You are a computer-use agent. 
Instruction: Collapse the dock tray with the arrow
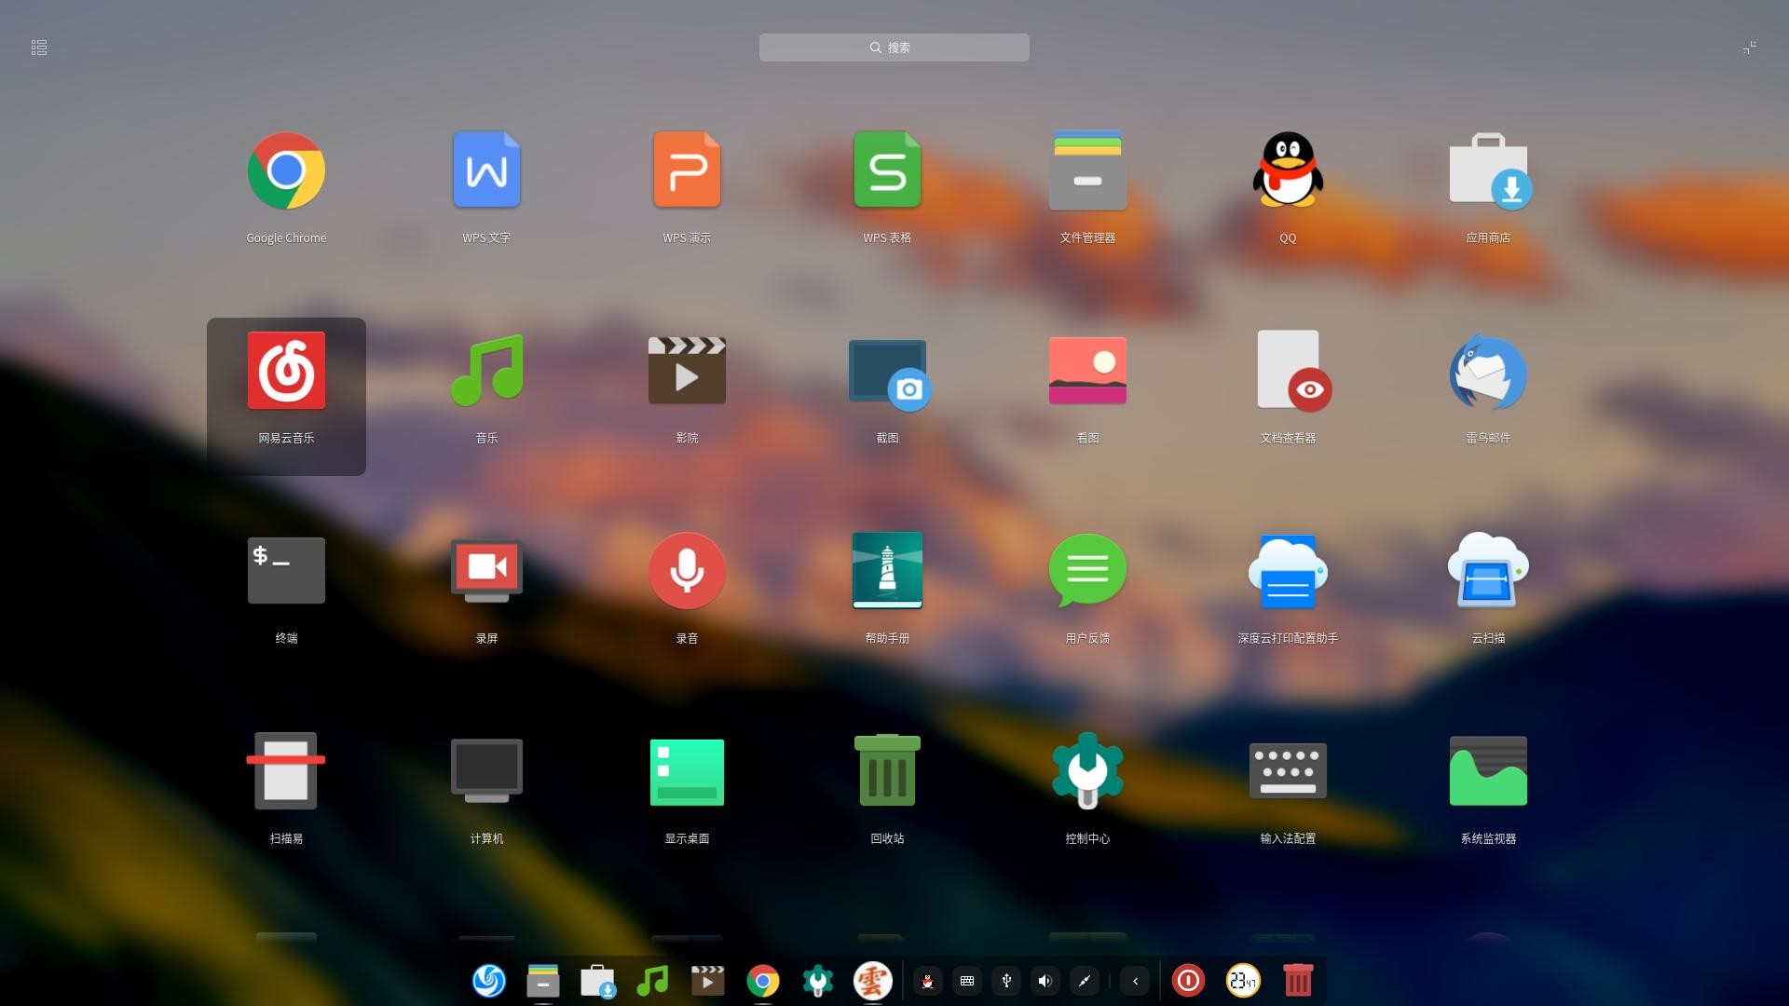pyautogui.click(x=1135, y=981)
